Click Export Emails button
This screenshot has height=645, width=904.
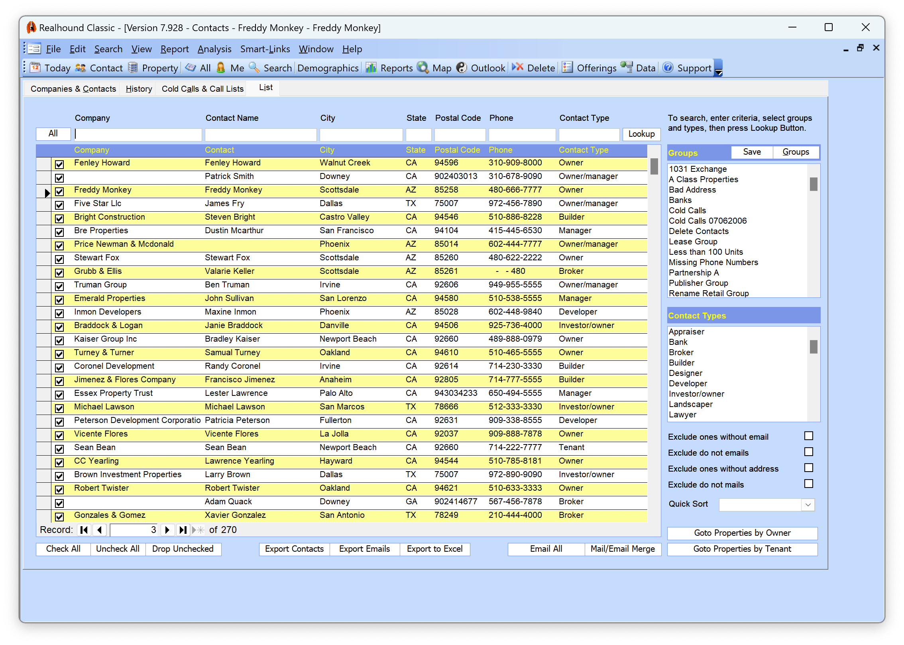(364, 549)
